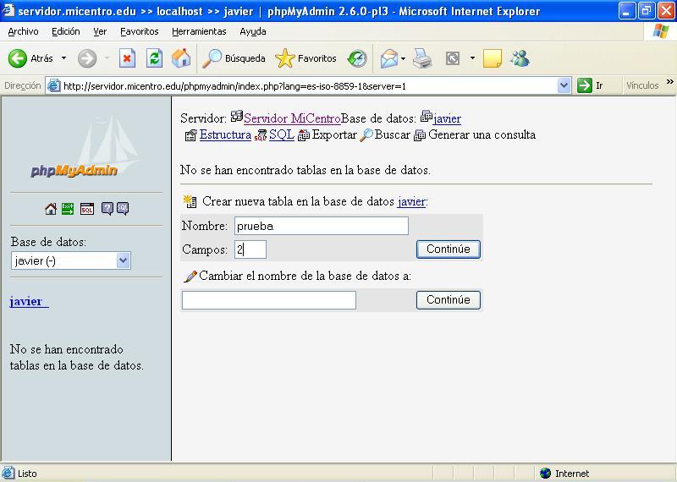Click the Nombre field containing prueba
The height and width of the screenshot is (482, 677).
pos(322,226)
